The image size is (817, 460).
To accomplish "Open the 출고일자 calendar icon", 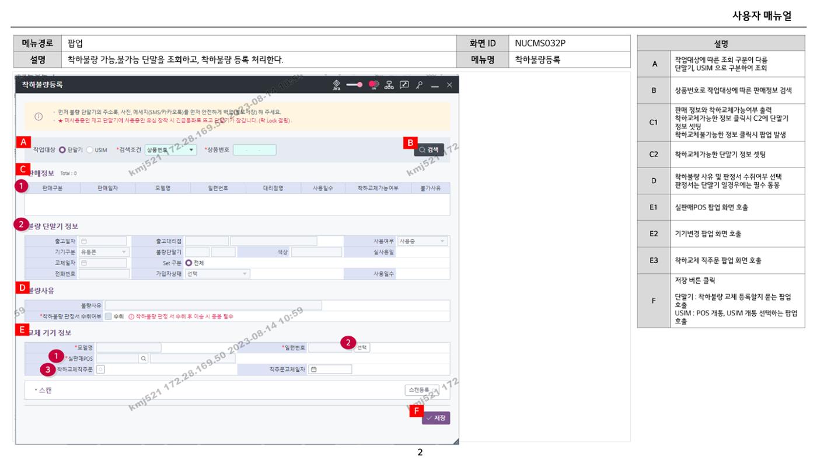I will click(x=85, y=241).
